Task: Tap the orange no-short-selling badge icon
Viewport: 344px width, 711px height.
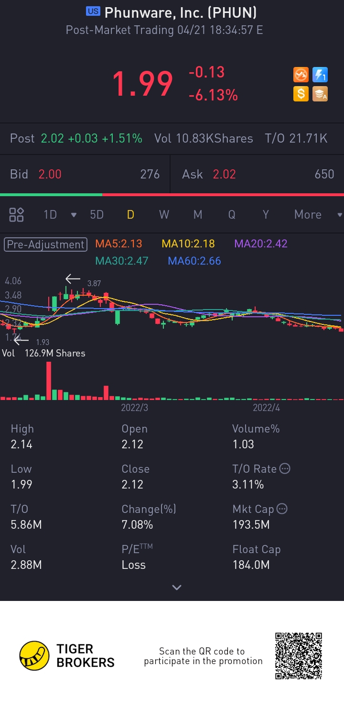Action: click(301, 75)
